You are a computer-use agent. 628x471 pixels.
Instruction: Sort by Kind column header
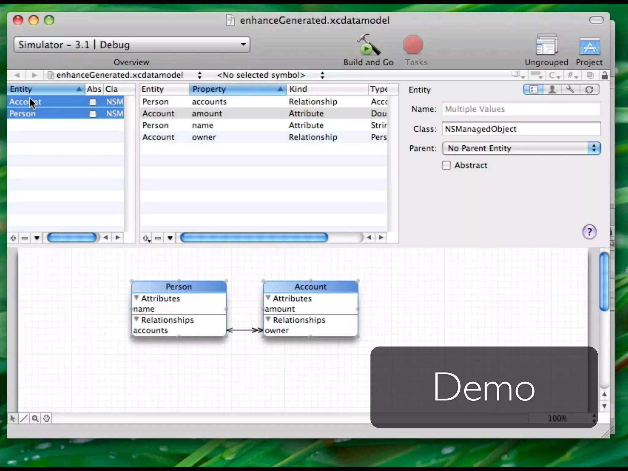click(x=327, y=89)
